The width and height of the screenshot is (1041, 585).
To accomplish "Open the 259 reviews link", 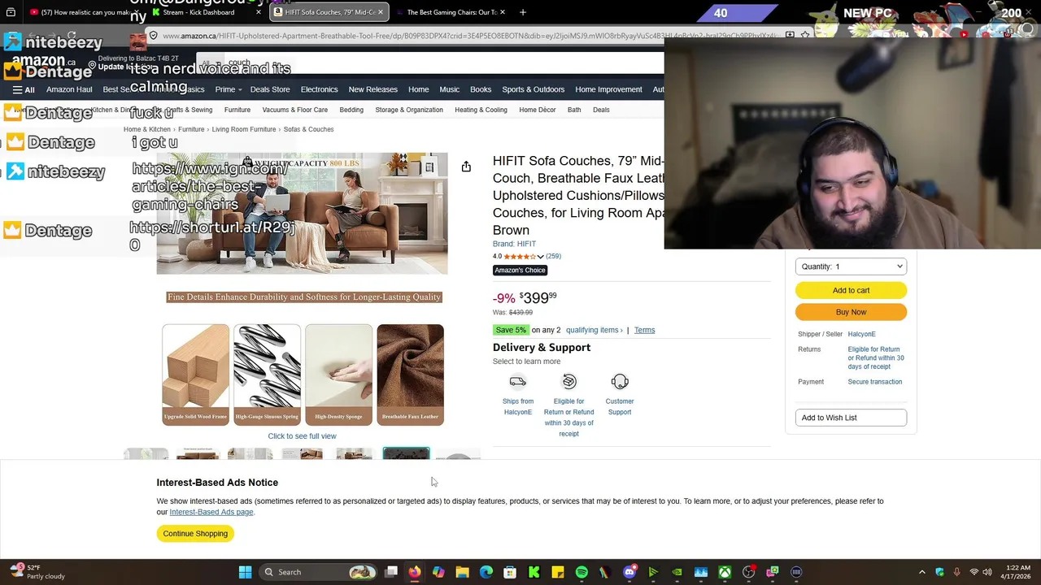I will click(553, 256).
